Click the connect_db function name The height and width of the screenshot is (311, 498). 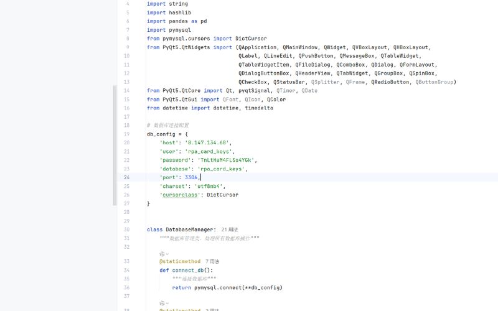point(191,271)
